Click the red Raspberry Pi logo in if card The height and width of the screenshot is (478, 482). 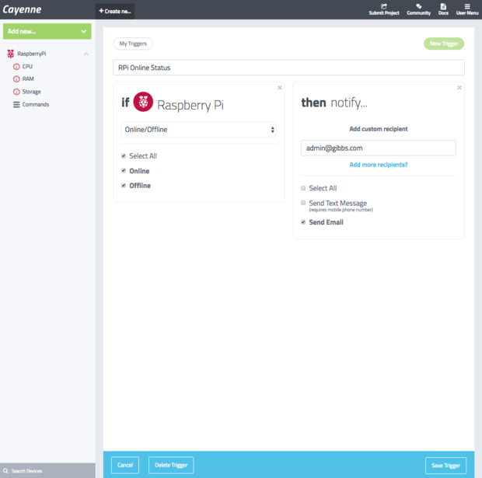point(143,102)
